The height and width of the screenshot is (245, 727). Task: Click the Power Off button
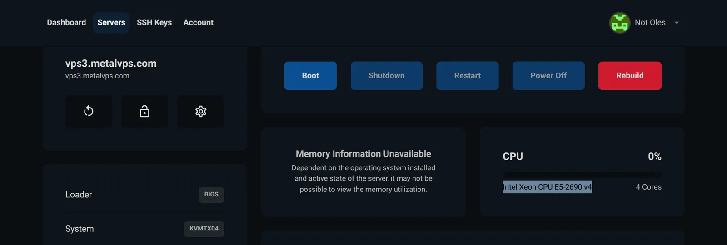(x=548, y=76)
